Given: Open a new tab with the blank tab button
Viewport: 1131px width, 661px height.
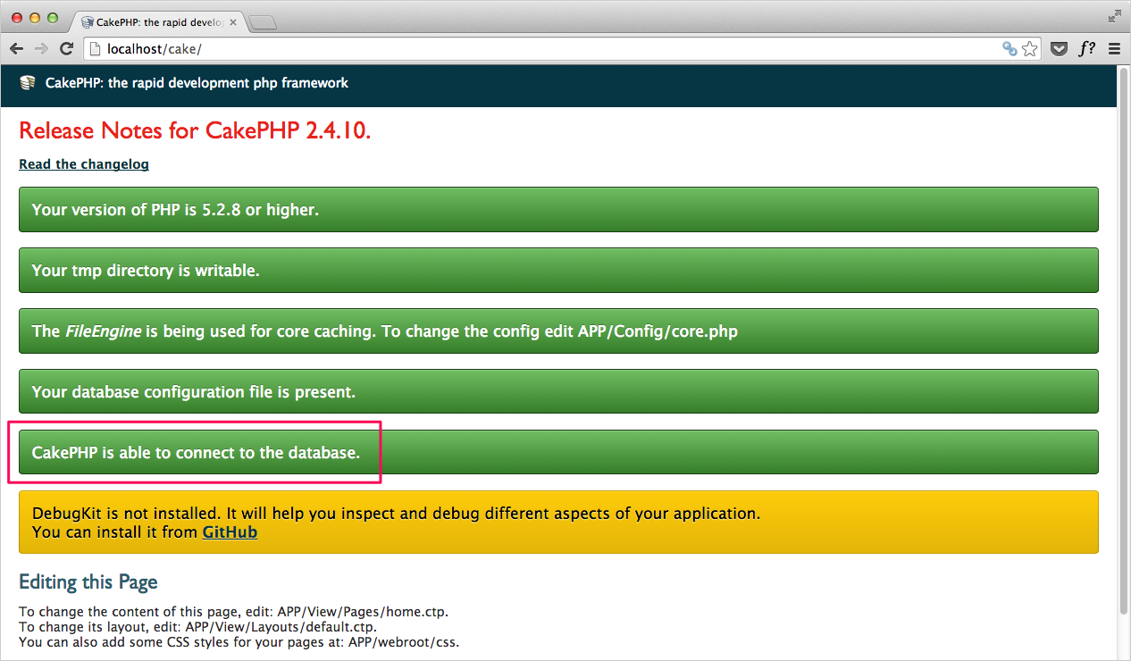Looking at the screenshot, I should 263,23.
